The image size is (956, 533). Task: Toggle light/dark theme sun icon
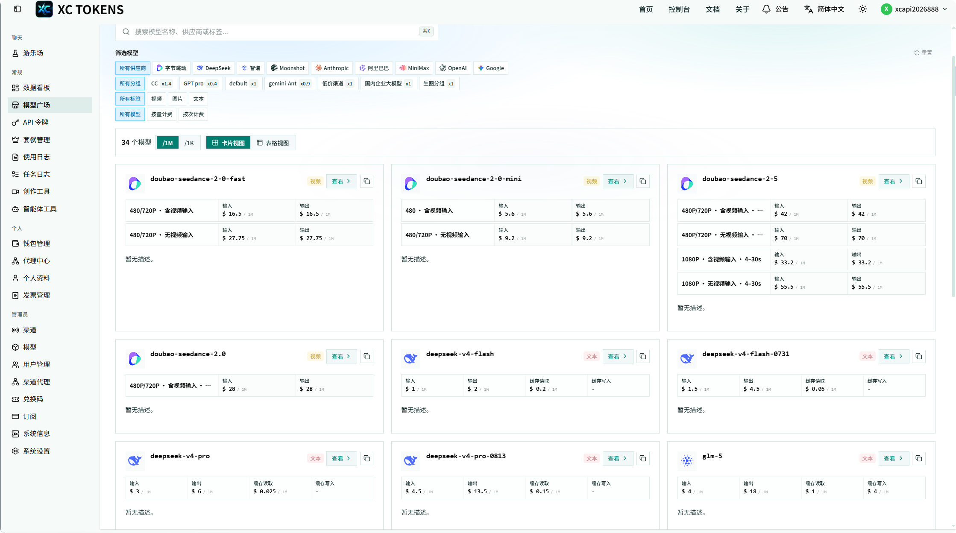(x=862, y=9)
